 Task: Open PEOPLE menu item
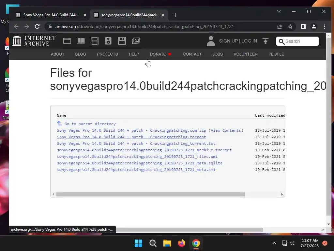pyautogui.click(x=276, y=54)
